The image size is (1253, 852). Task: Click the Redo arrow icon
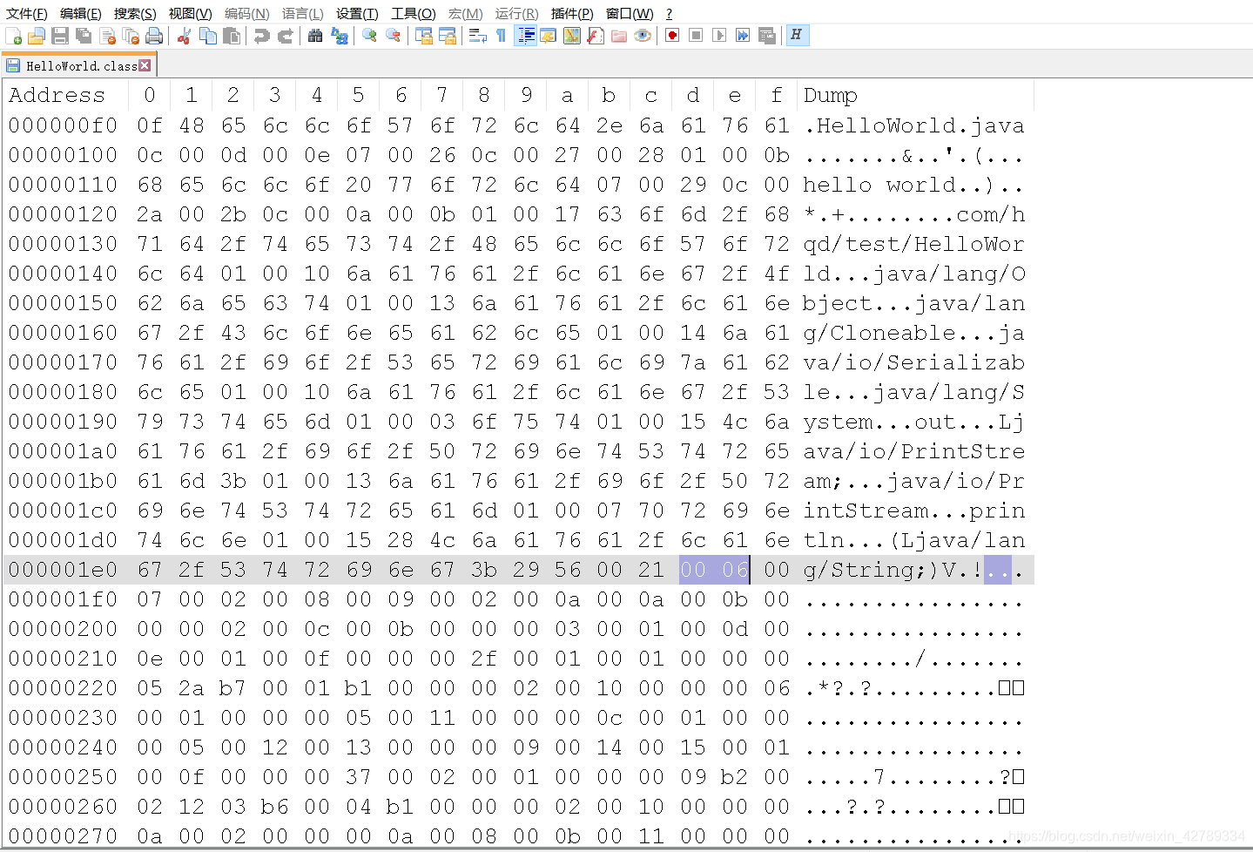click(285, 36)
